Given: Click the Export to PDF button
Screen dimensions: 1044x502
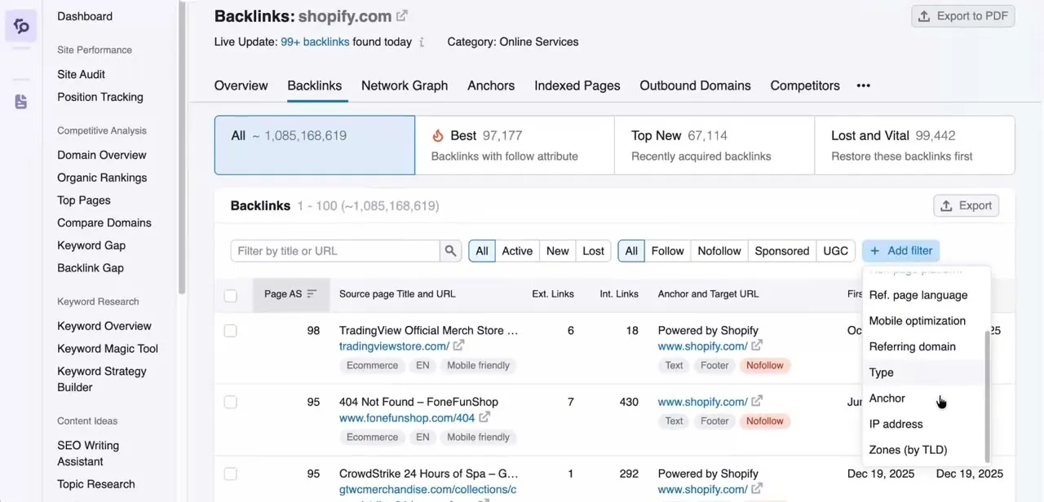Looking at the screenshot, I should point(963,16).
